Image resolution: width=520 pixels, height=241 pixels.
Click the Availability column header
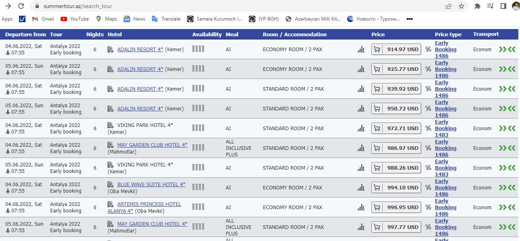pos(207,34)
